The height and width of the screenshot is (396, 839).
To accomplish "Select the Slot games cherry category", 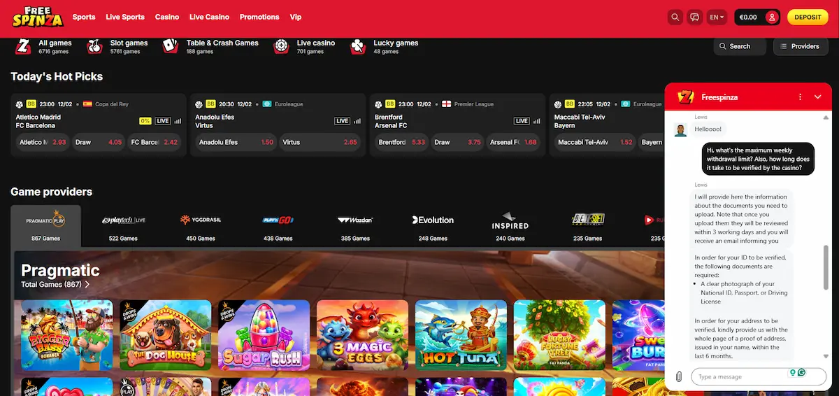I will point(117,47).
